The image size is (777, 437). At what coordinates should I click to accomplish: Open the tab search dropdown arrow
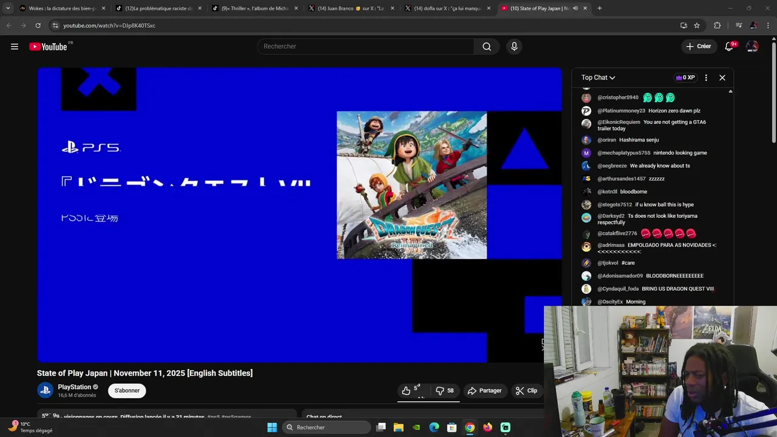(x=7, y=8)
